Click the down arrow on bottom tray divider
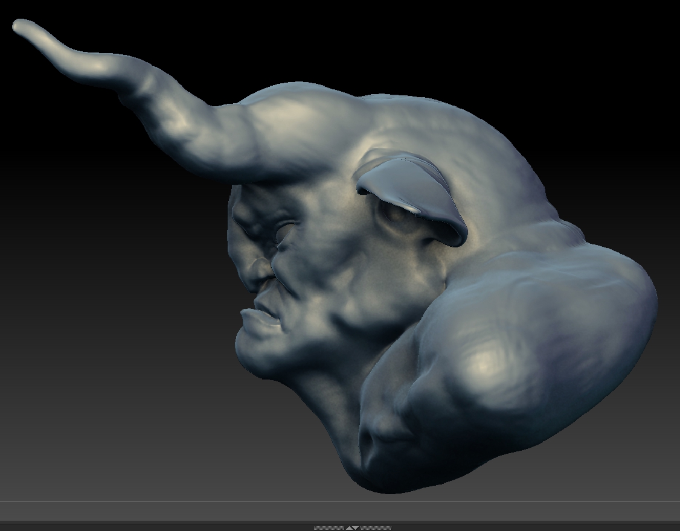Screen dimensions: 680x531 [x=356, y=528]
